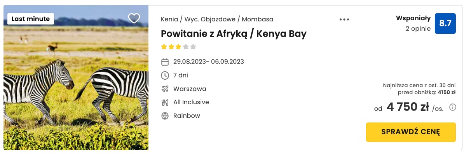Click the calendar icon beside travel dates
The width and height of the screenshot is (464, 154).
pos(165,62)
